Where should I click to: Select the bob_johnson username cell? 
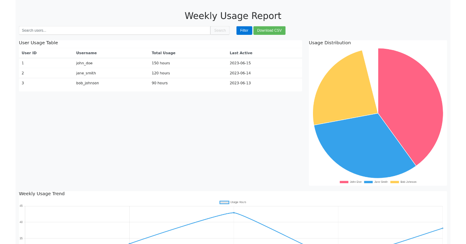click(87, 83)
